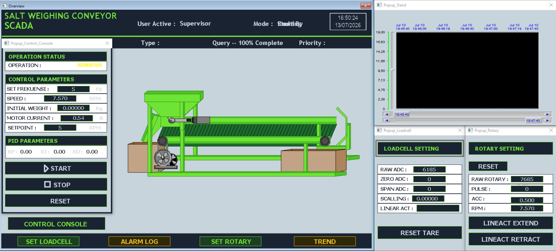Click the 'Supervisor' active user text

[195, 24]
